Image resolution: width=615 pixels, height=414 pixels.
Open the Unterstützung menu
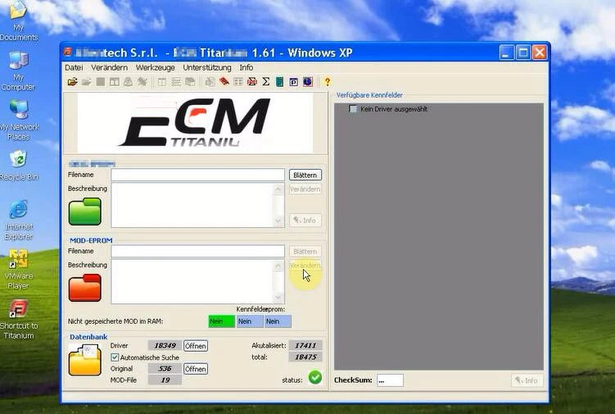point(207,67)
